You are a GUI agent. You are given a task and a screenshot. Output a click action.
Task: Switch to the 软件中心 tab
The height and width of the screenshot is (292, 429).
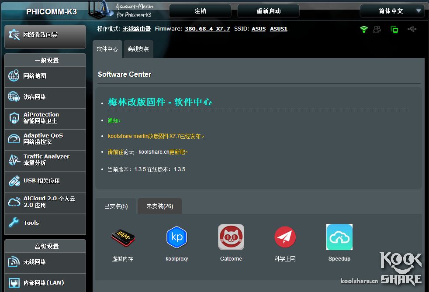pos(107,49)
